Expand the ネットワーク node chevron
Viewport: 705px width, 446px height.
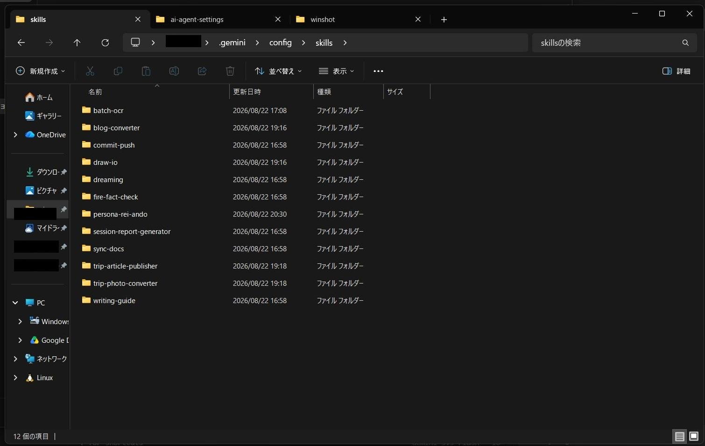(15, 359)
